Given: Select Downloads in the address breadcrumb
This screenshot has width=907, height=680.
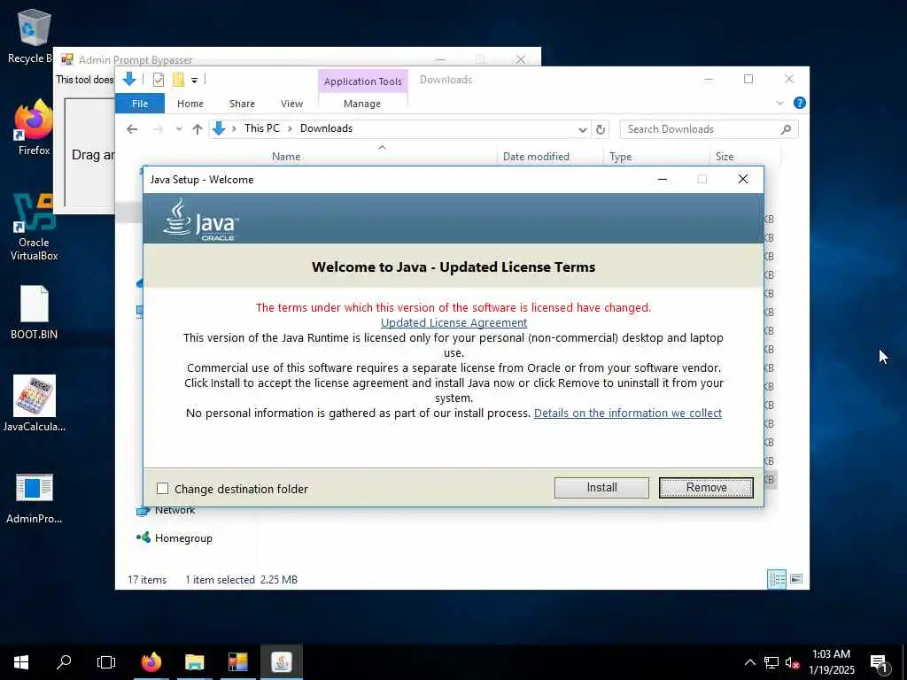Looking at the screenshot, I should pyautogui.click(x=326, y=128).
